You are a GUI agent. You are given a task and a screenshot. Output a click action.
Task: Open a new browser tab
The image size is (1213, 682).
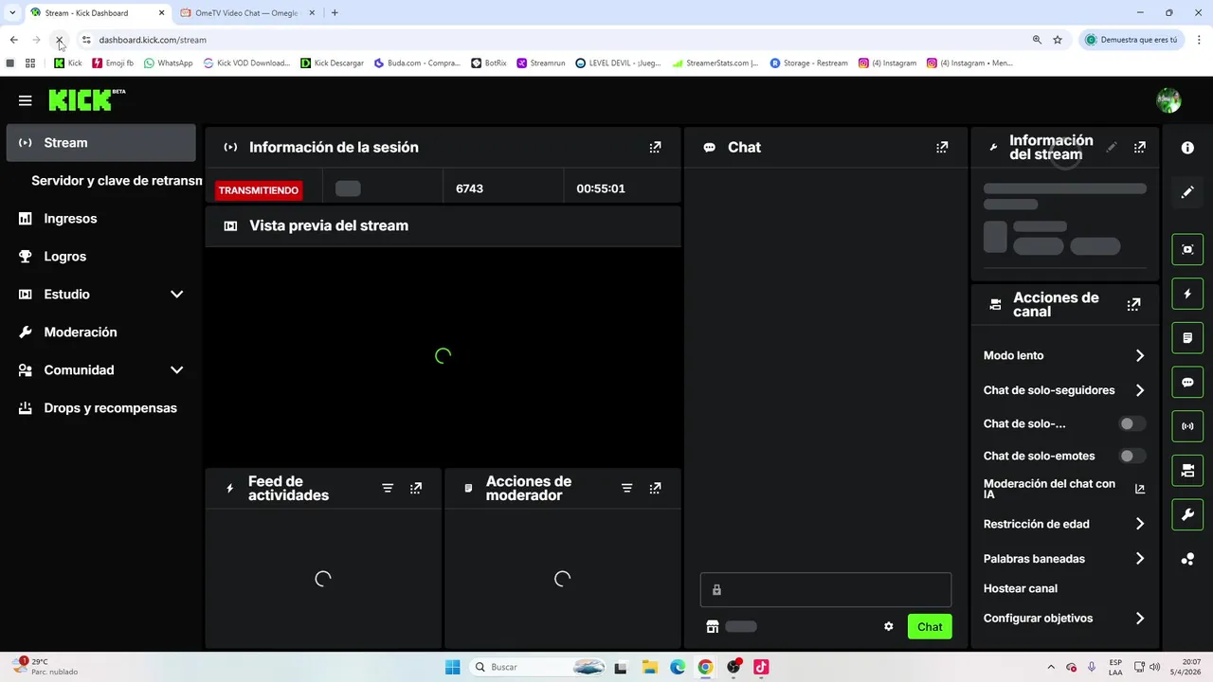tap(335, 13)
